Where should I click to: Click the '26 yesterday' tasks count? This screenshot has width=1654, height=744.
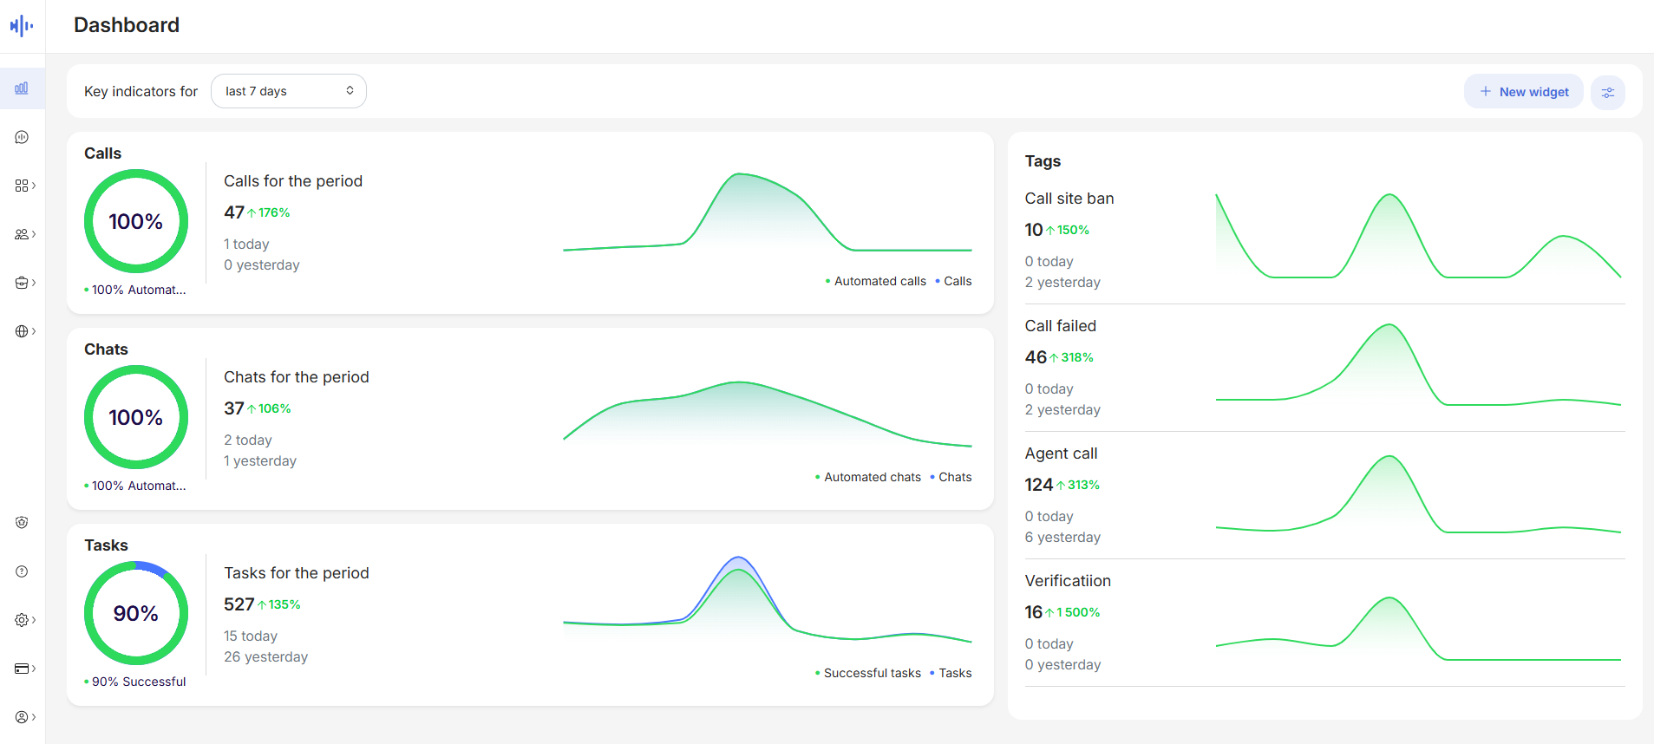click(x=265, y=657)
